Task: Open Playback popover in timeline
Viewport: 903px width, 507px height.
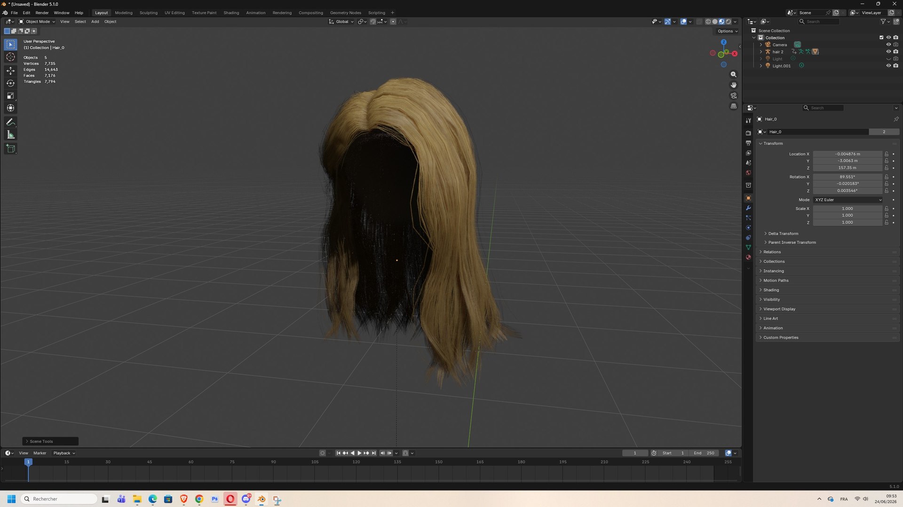Action: pos(64,453)
